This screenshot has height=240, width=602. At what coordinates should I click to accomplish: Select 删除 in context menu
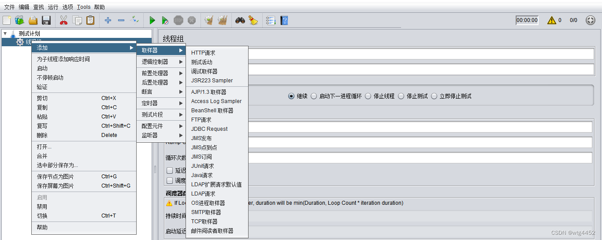(x=84, y=135)
